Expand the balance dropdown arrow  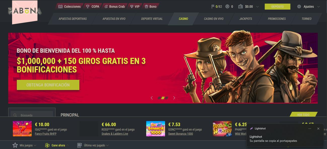pyautogui.click(x=257, y=7)
